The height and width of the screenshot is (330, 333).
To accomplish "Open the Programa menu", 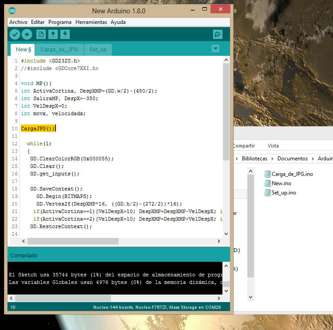I will tap(60, 22).
